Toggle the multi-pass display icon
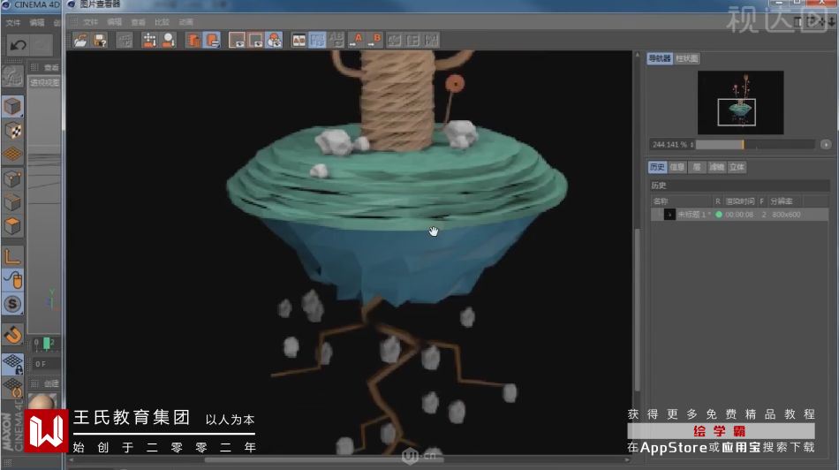The image size is (839, 470). click(x=275, y=40)
